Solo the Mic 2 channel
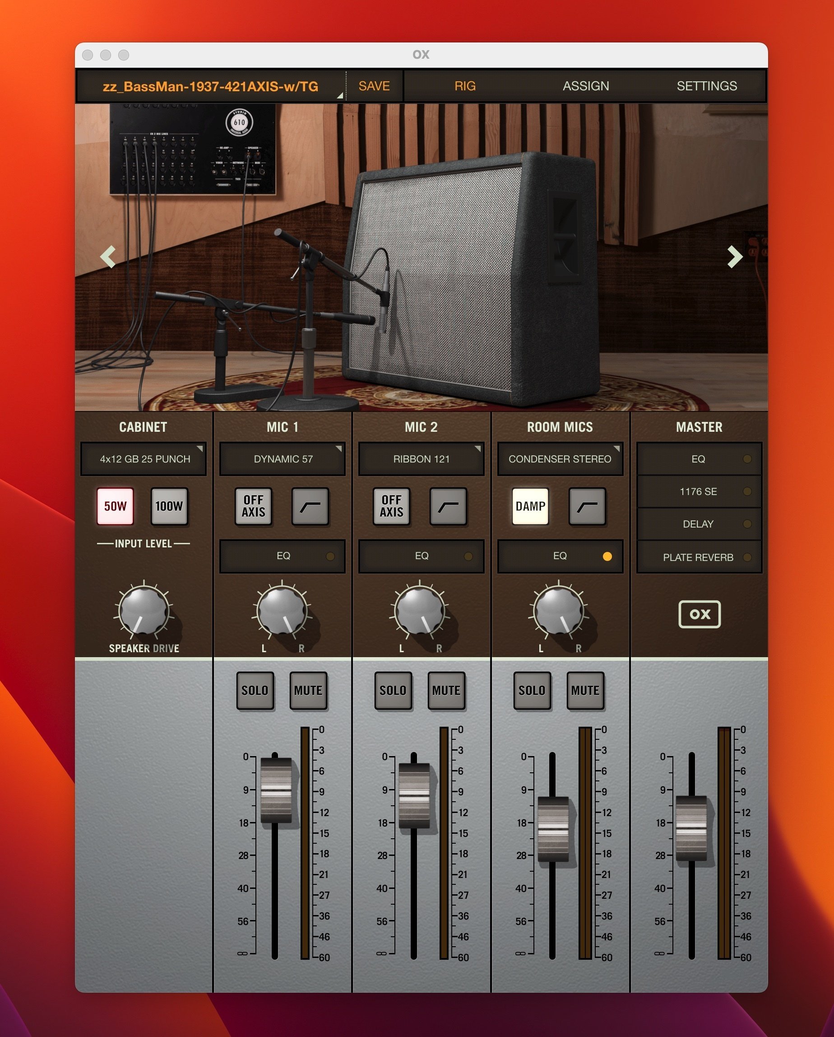The width and height of the screenshot is (834, 1037). 393,690
